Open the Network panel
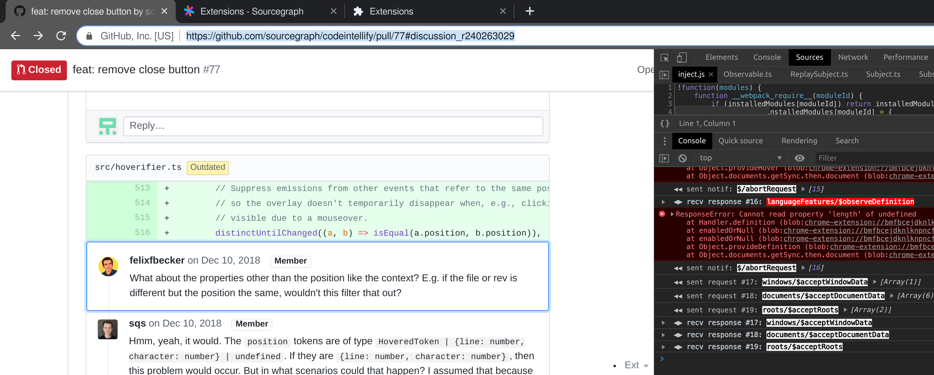The image size is (934, 375). (x=853, y=57)
